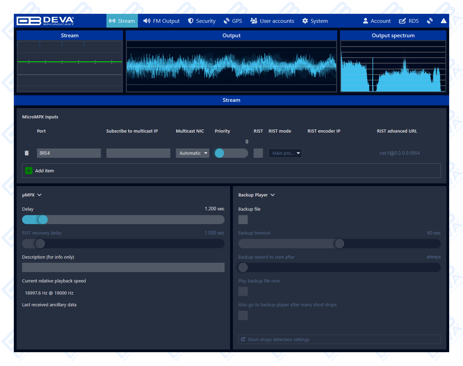463x366 pixels.
Task: Switch to the FM Output tab
Action: pos(161,21)
